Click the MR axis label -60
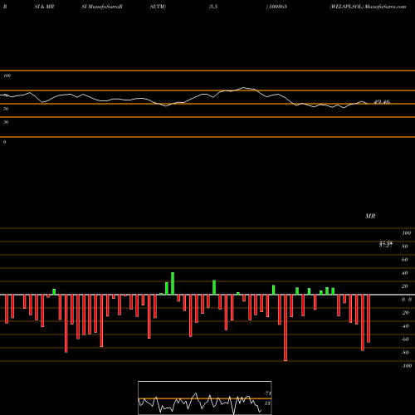The height and width of the screenshot is (415, 415). [x=405, y=339]
